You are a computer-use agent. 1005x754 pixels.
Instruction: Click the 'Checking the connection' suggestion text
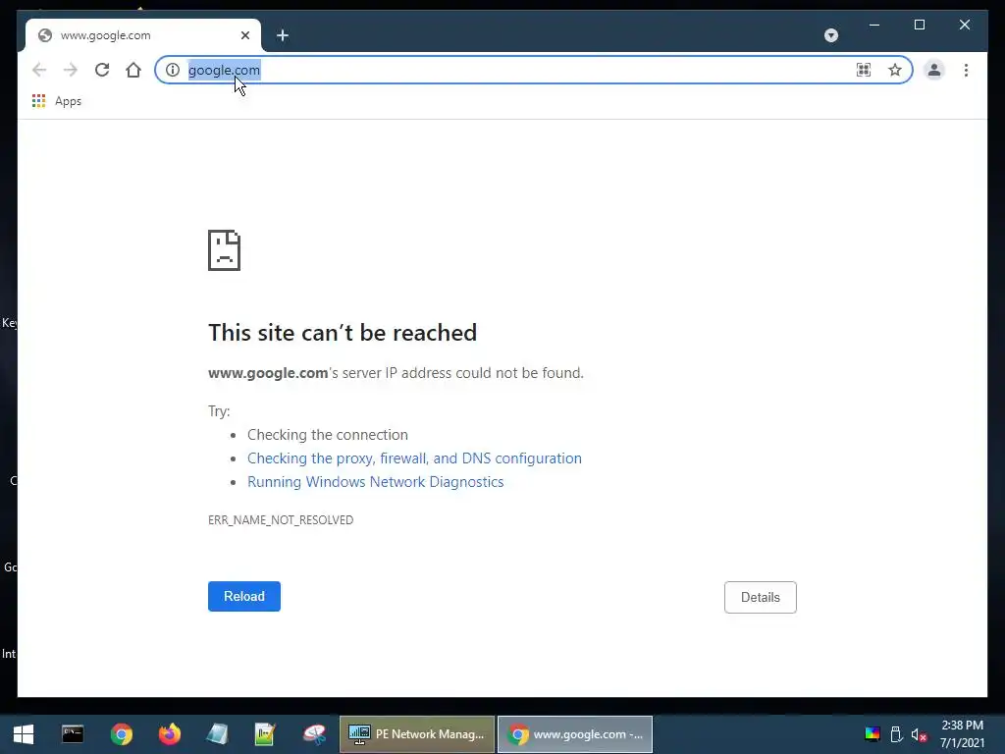(328, 435)
